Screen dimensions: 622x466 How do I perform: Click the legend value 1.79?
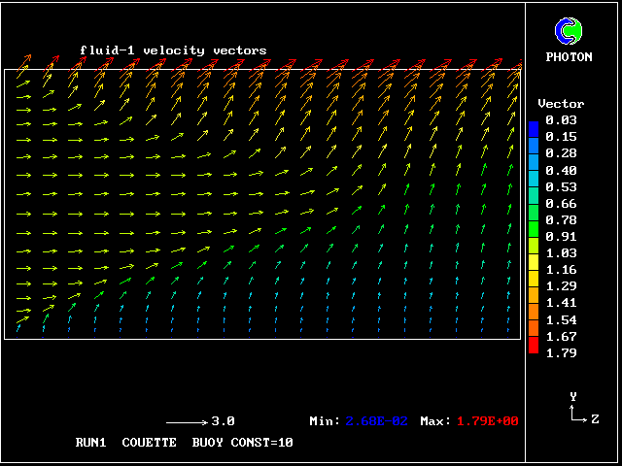click(561, 352)
